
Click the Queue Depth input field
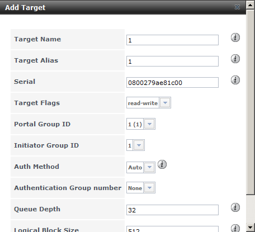172,210
